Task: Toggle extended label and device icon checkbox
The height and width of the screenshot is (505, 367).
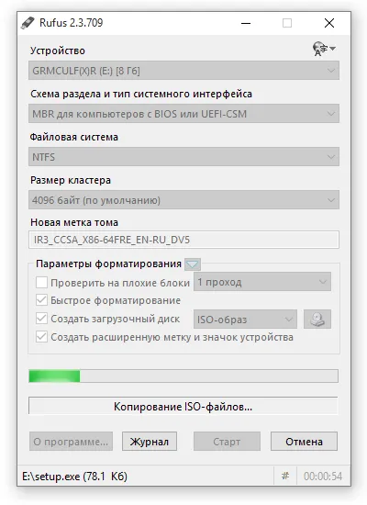Action: pos(41,337)
